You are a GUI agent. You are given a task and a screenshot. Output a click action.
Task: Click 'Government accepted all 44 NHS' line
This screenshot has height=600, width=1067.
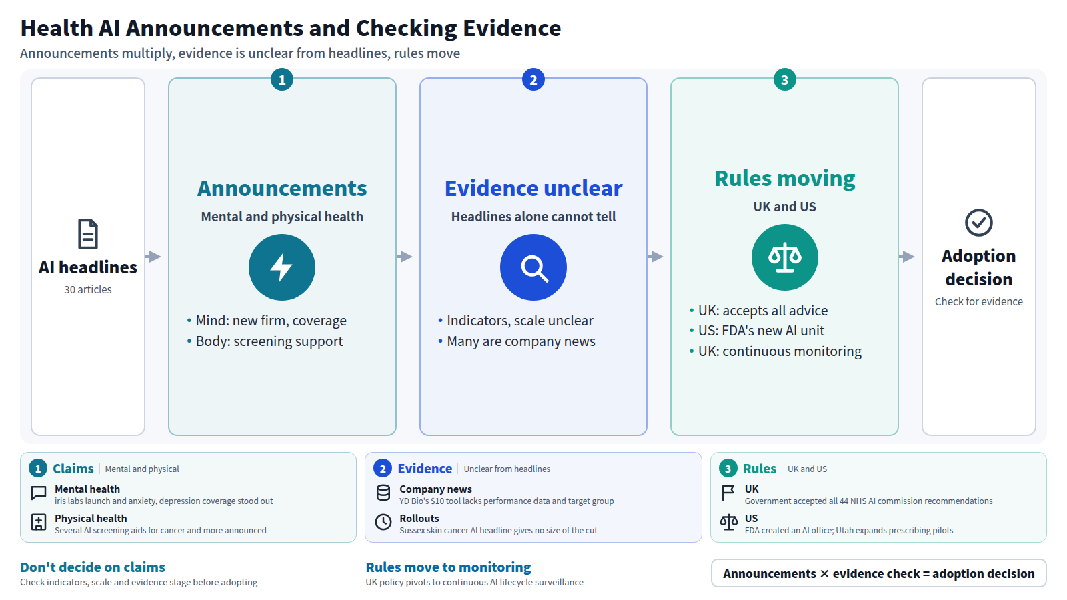[868, 501]
